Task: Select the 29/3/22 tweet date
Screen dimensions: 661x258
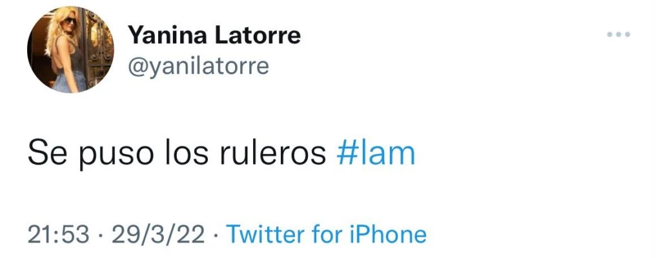Action: pos(159,234)
